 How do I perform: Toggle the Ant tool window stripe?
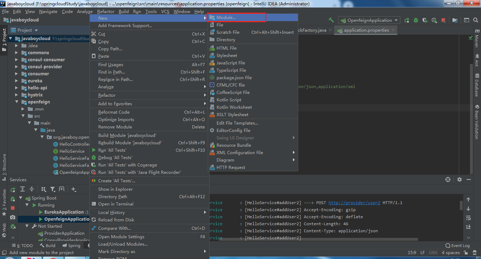coord(477,60)
